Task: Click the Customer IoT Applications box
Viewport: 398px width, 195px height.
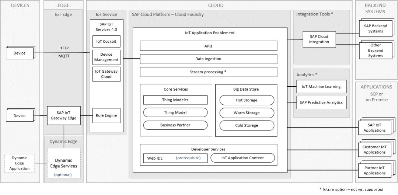Action: (x=375, y=150)
